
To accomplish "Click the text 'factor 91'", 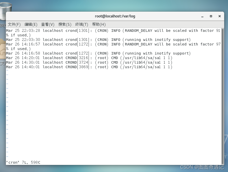I will pos(210,31).
